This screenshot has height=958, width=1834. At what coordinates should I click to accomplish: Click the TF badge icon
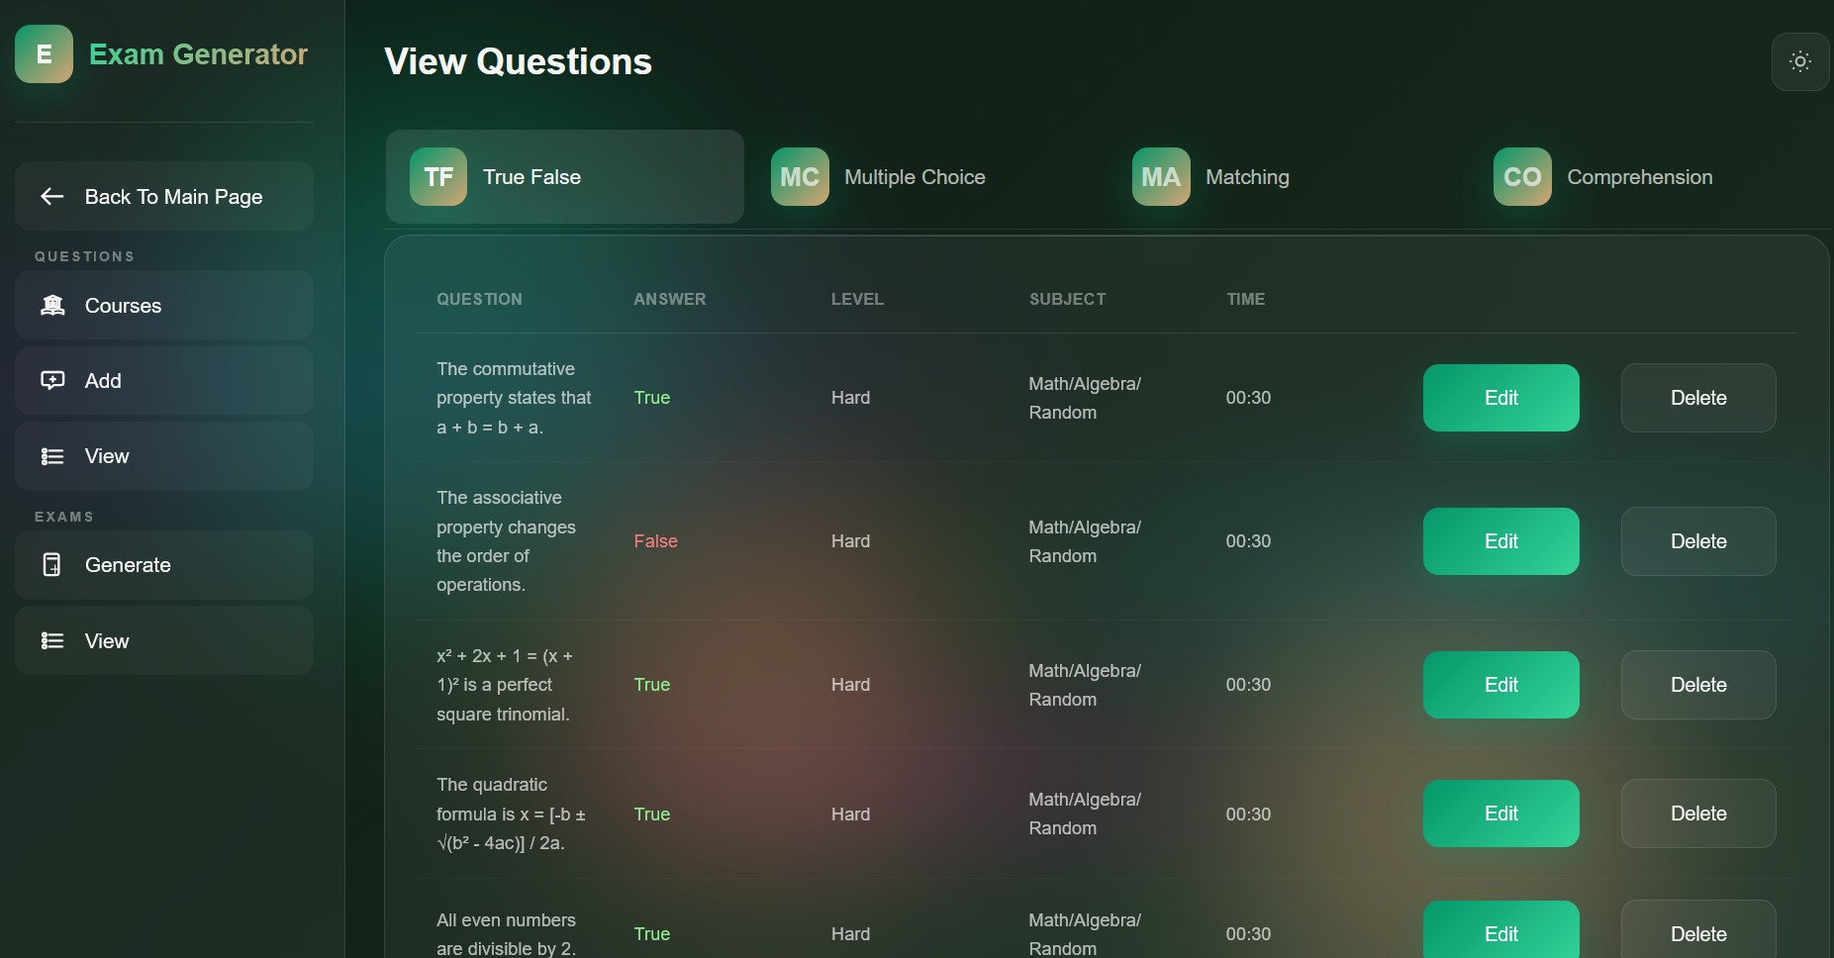tap(438, 177)
